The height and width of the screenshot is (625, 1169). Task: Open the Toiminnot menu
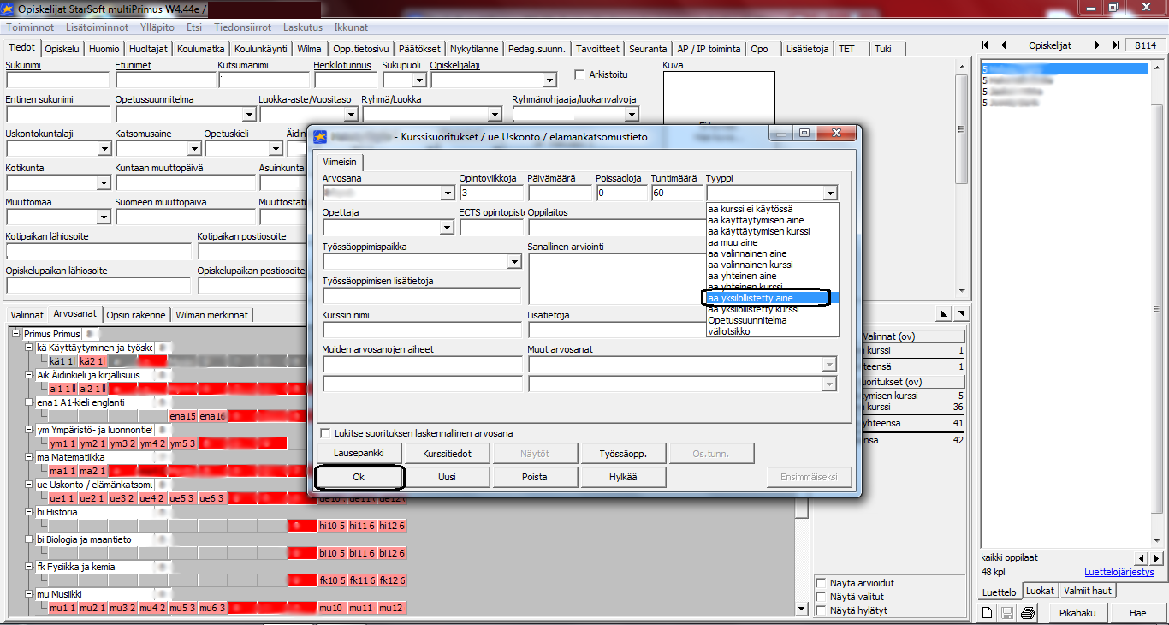pyautogui.click(x=29, y=27)
